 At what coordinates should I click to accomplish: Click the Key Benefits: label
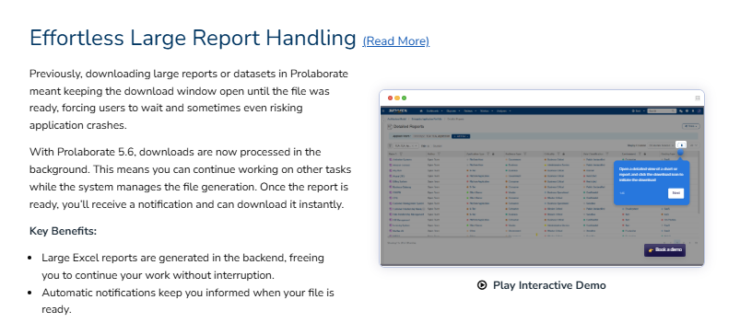(x=64, y=231)
